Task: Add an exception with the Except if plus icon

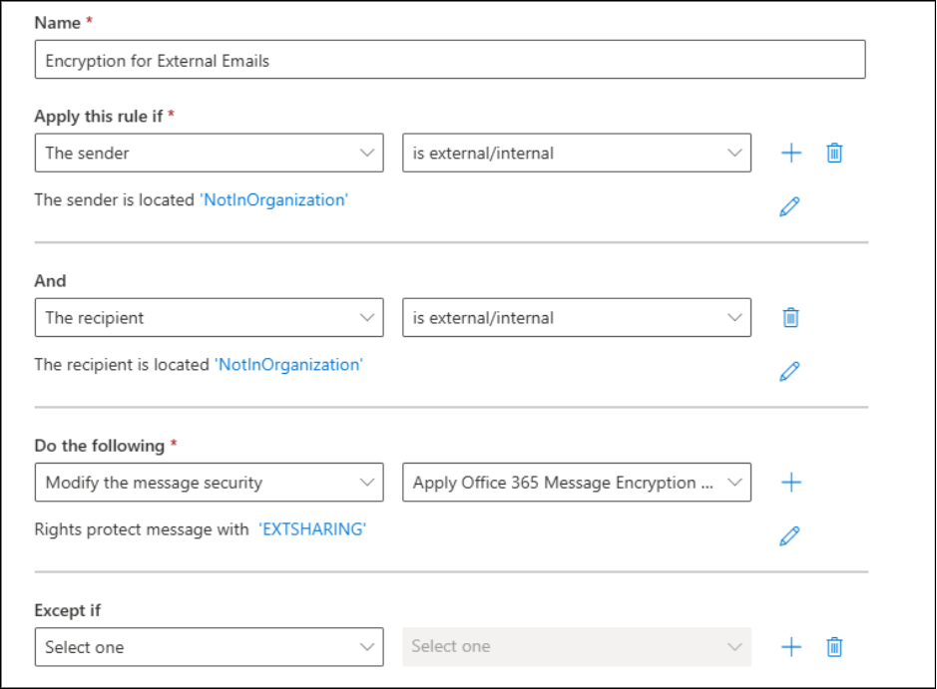Action: 791,646
